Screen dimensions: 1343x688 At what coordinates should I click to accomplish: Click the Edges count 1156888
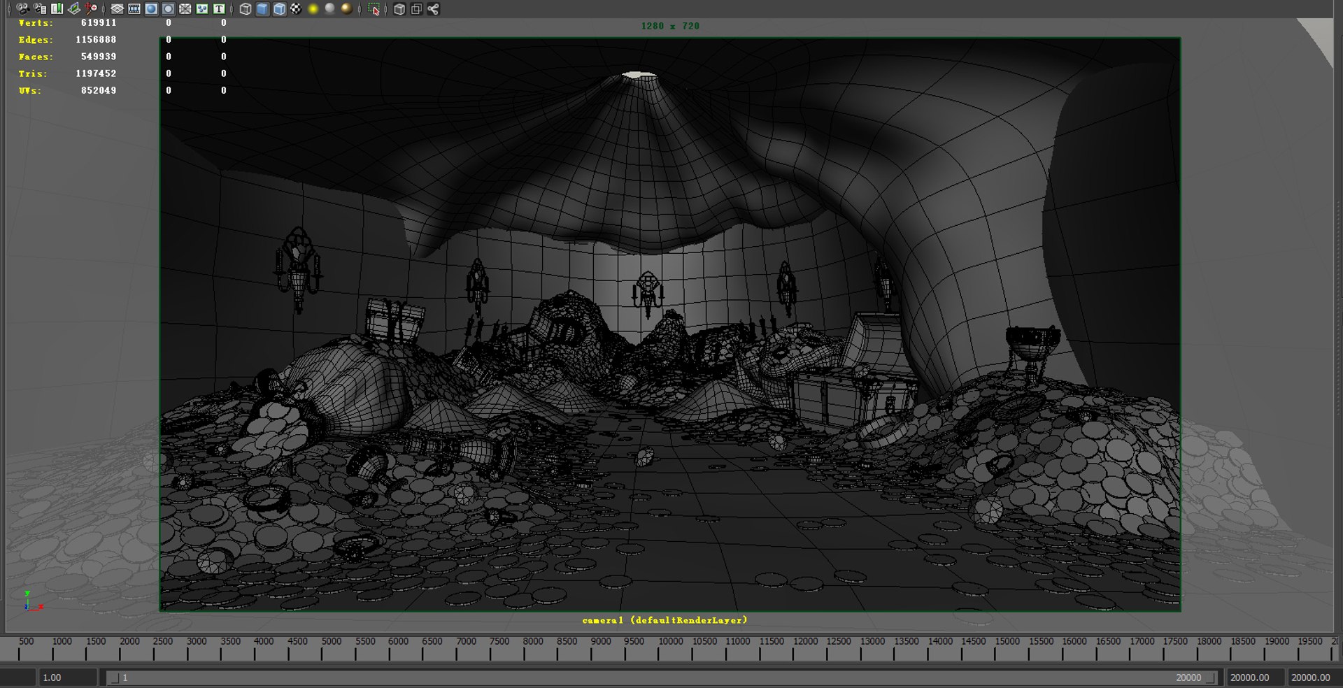96,40
